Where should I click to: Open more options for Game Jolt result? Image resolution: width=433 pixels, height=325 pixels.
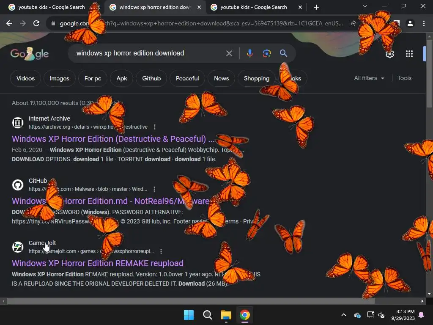tap(161, 251)
